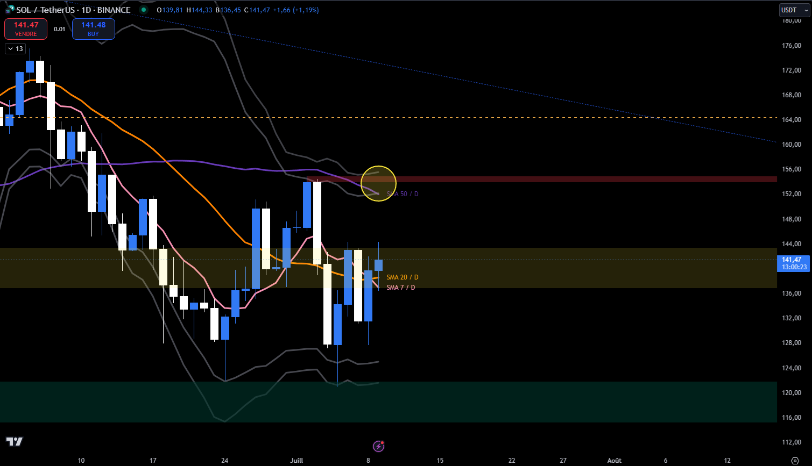Open the USDT currency dropdown

(x=794, y=10)
